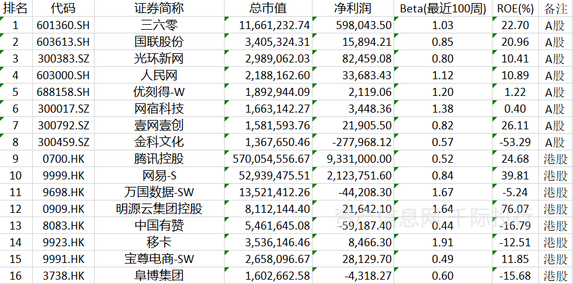Click the 网宿科技 cell

tap(159, 108)
